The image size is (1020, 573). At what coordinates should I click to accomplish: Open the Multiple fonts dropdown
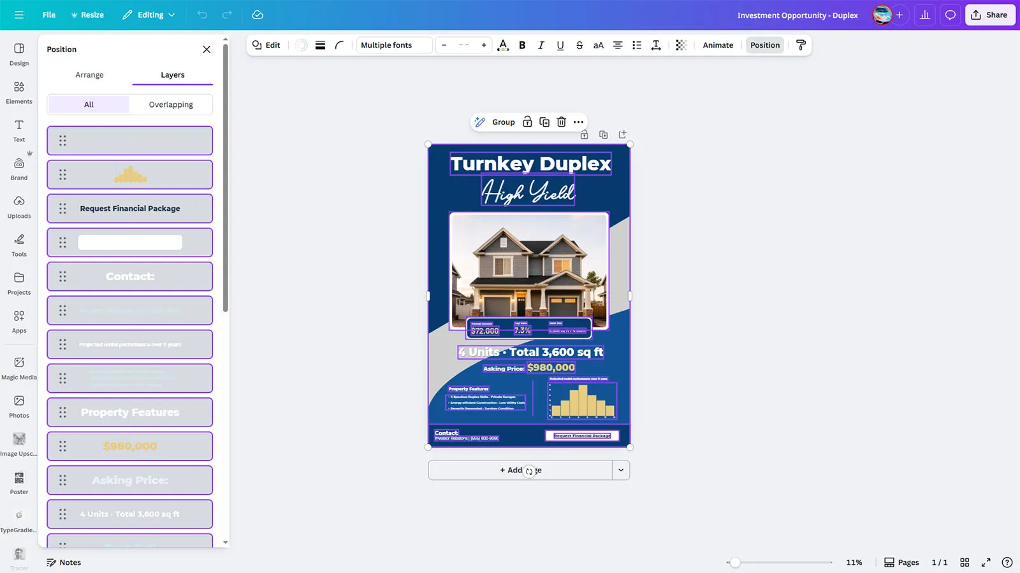pyautogui.click(x=394, y=45)
